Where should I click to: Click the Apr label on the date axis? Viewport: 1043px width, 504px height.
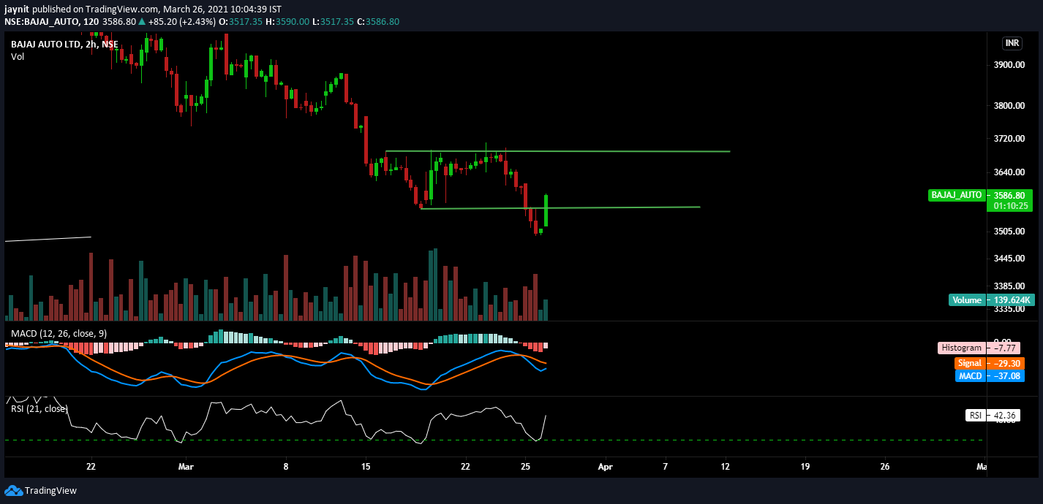point(605,466)
